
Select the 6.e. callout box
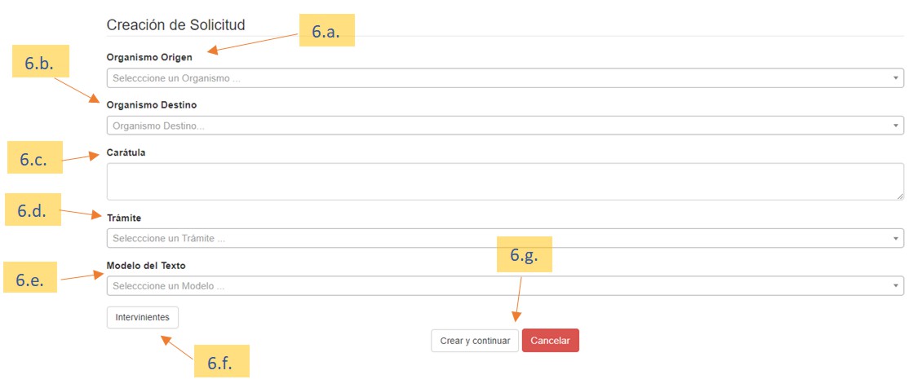(31, 279)
